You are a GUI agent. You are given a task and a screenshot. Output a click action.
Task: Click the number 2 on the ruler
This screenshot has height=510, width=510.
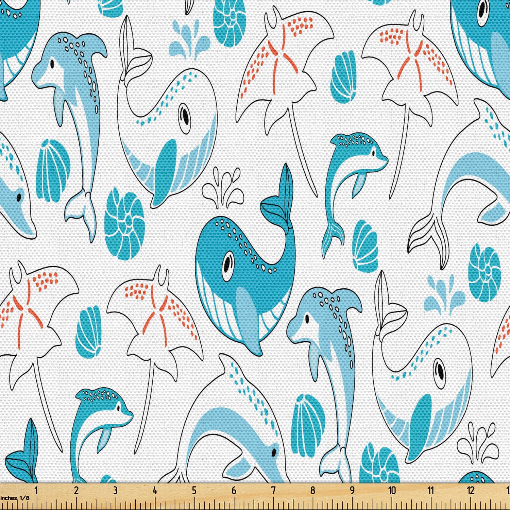point(76,490)
